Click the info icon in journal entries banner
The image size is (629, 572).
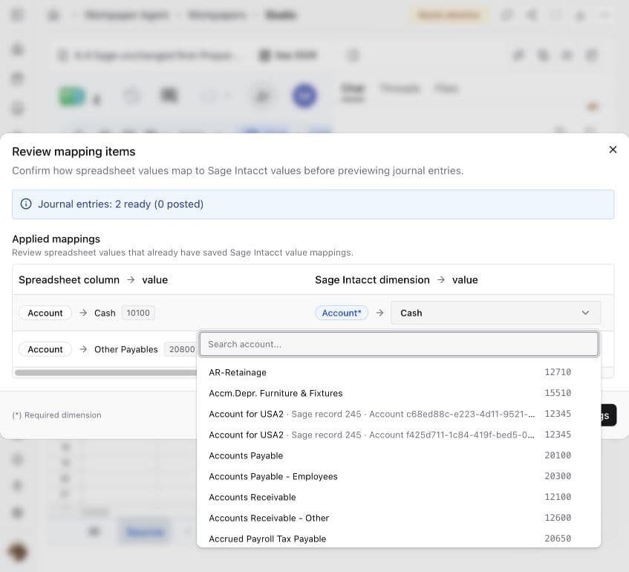pyautogui.click(x=26, y=204)
